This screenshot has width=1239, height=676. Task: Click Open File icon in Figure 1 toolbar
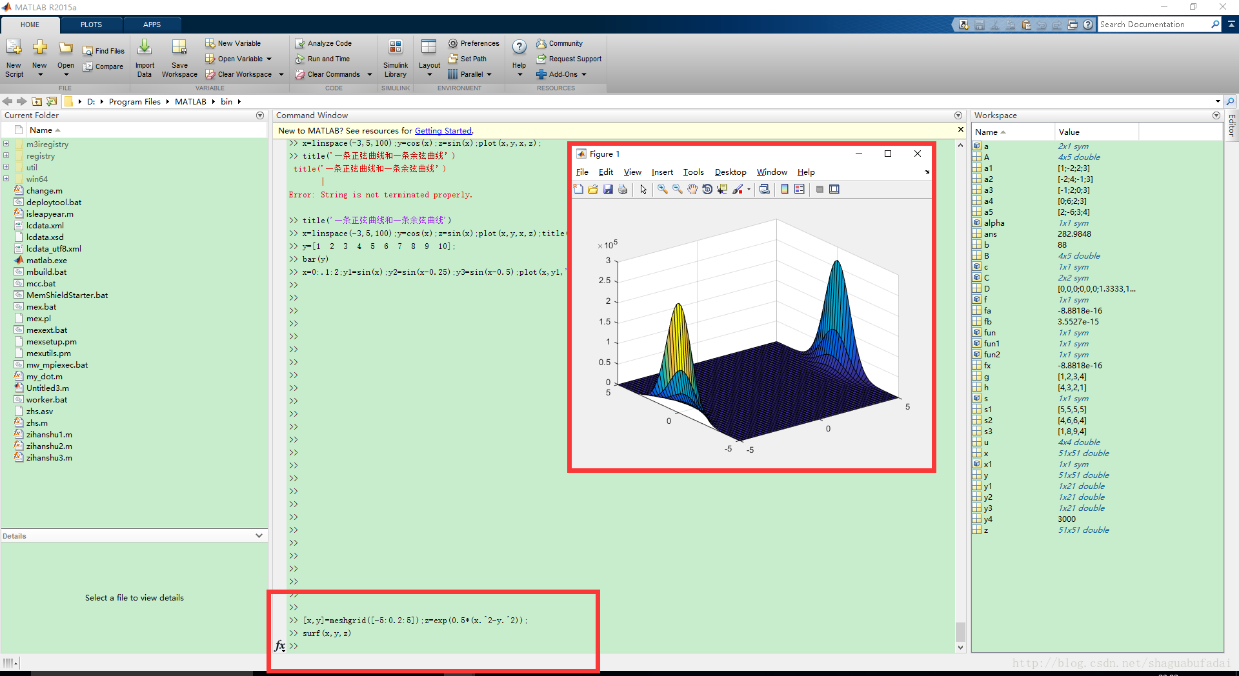[593, 189]
